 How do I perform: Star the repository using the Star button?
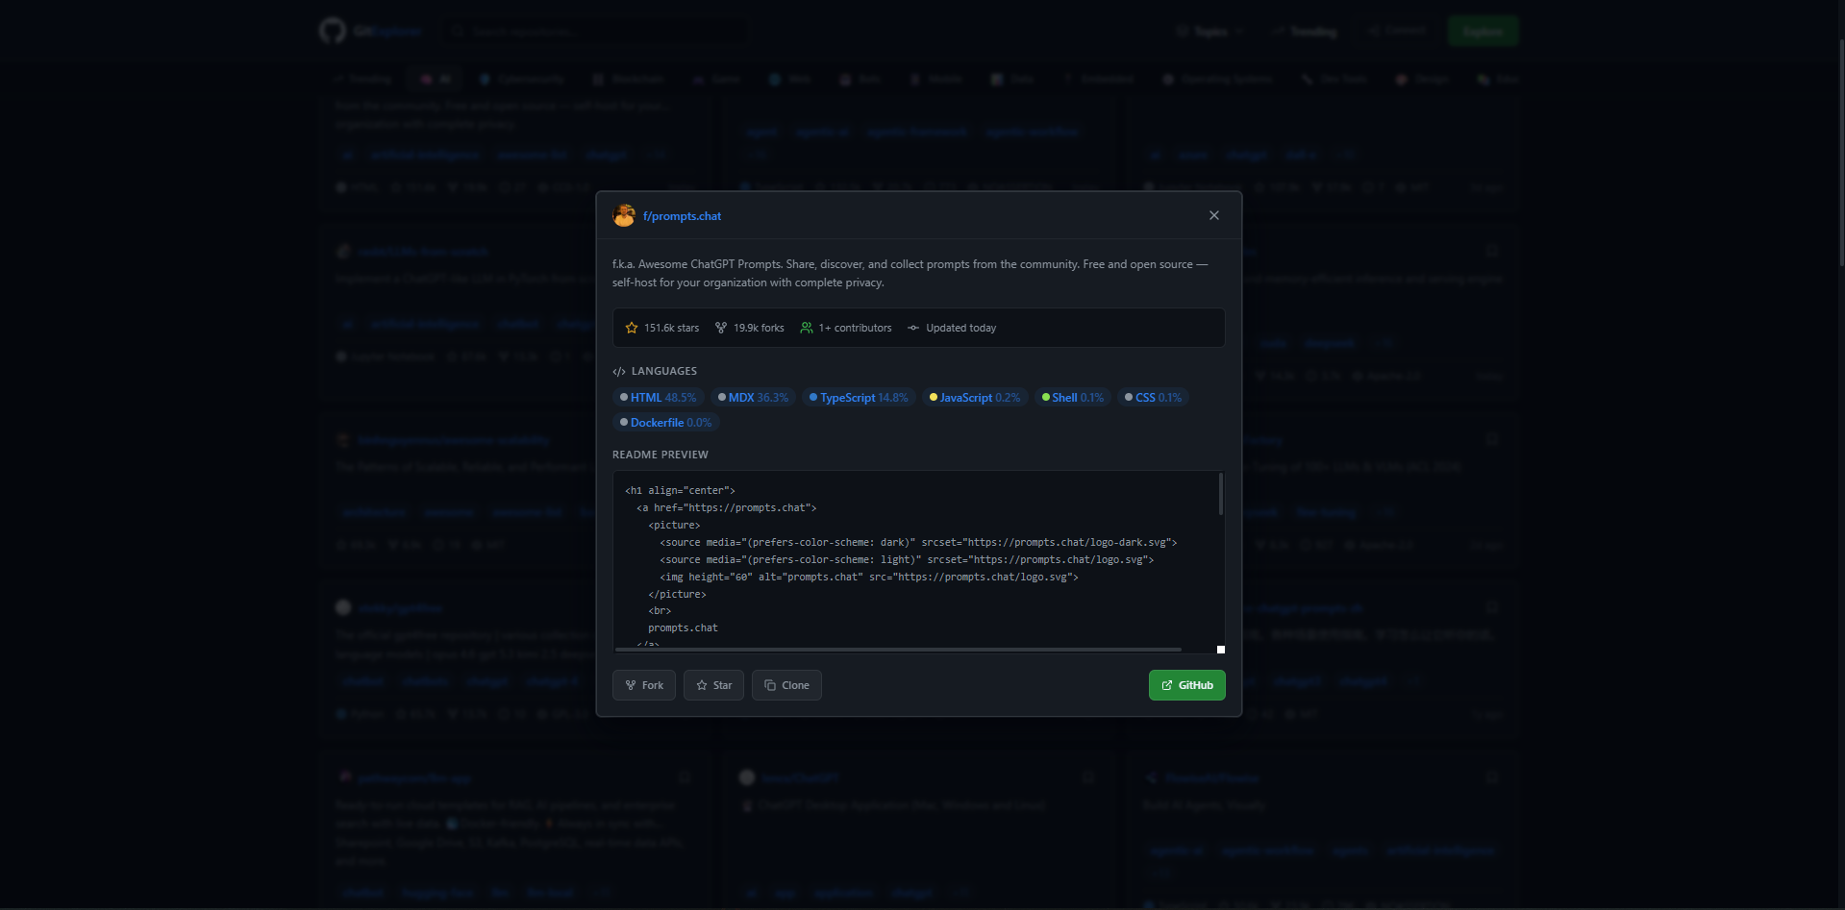(713, 685)
